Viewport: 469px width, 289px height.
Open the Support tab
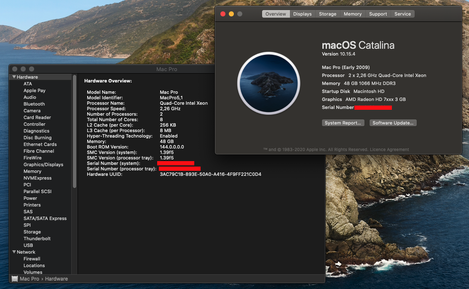coord(378,14)
